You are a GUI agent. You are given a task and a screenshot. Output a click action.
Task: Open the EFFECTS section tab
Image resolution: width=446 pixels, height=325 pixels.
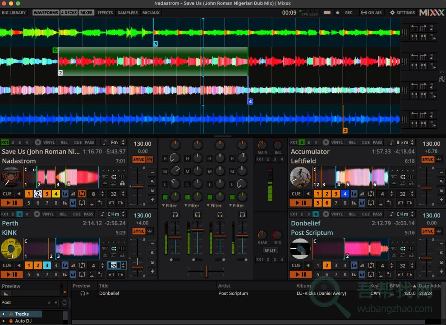[105, 12]
